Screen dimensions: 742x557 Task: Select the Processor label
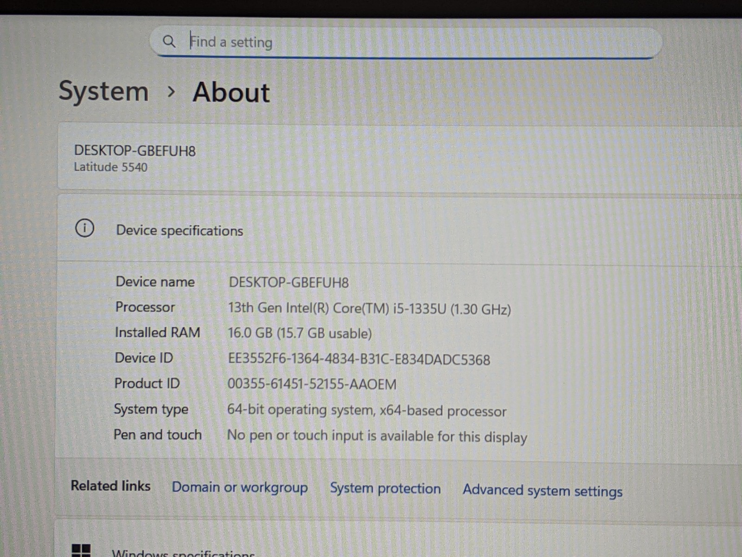pos(145,307)
